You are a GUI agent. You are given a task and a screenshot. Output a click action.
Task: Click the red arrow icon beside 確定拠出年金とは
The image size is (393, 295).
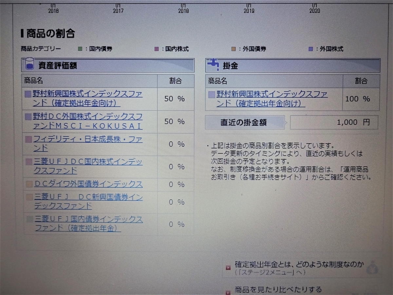(228, 268)
